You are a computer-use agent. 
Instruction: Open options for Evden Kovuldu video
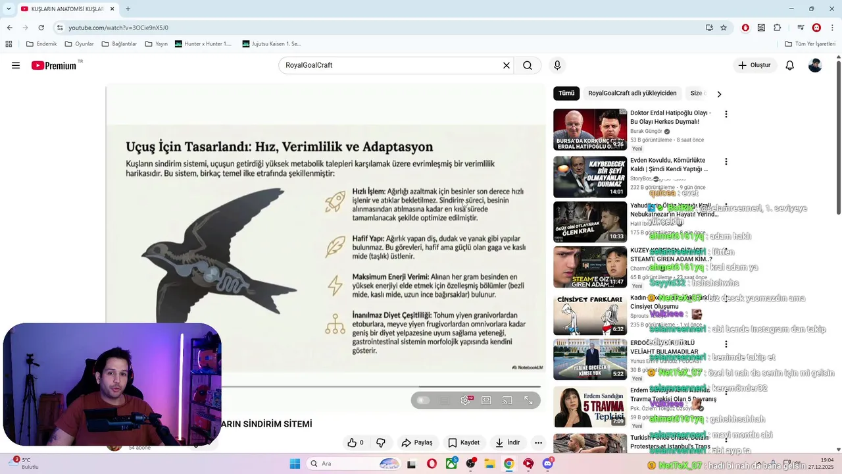point(726,162)
